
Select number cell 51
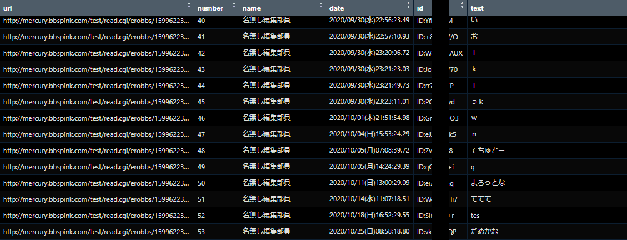click(x=217, y=199)
